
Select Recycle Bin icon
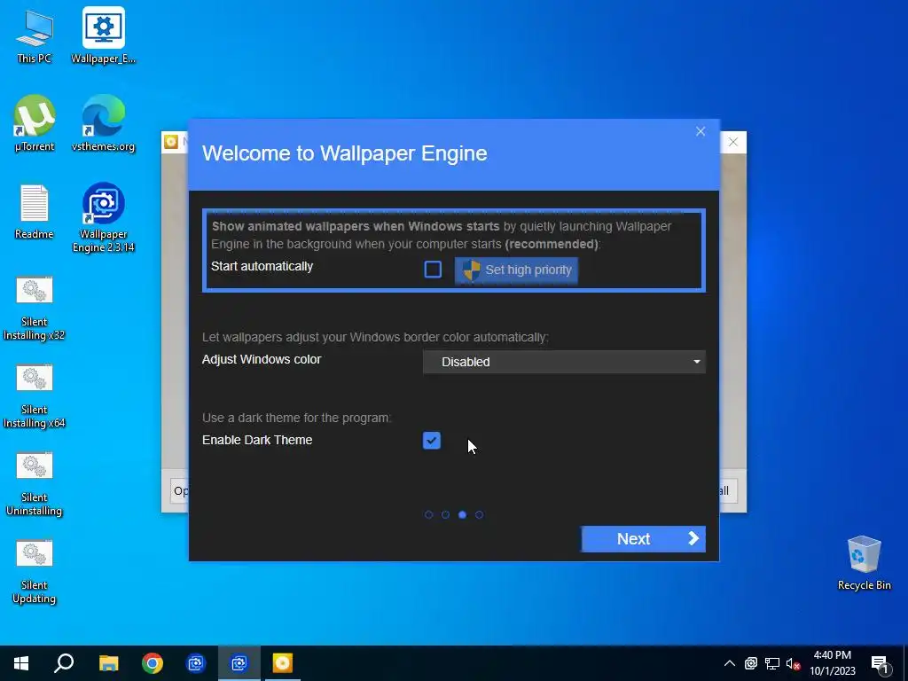pyautogui.click(x=864, y=563)
